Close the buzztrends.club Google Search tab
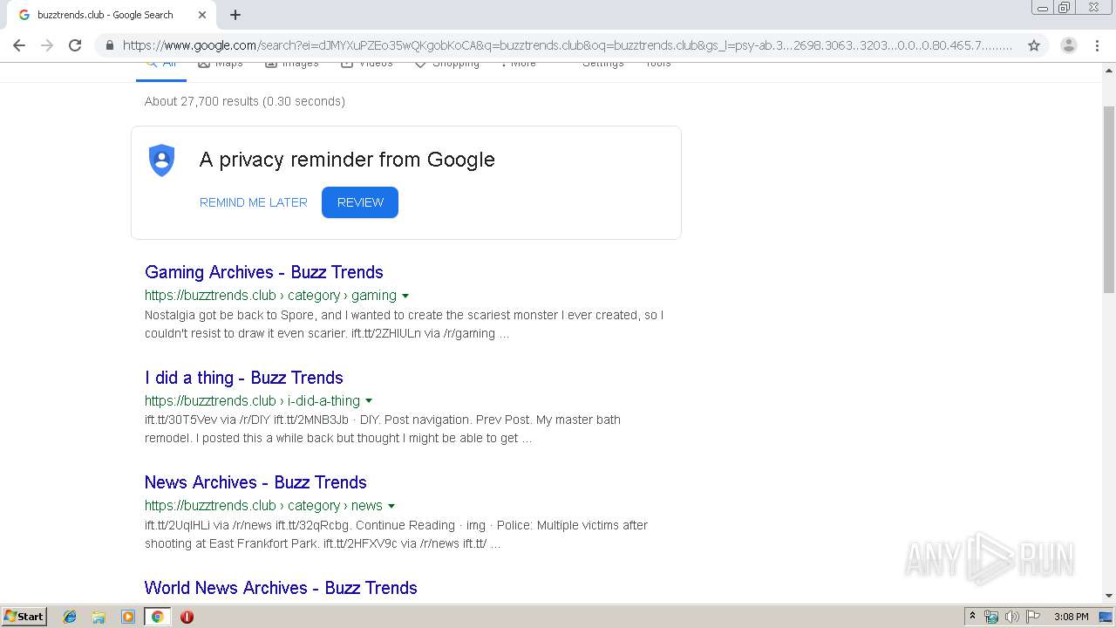The width and height of the screenshot is (1116, 628). click(x=202, y=15)
